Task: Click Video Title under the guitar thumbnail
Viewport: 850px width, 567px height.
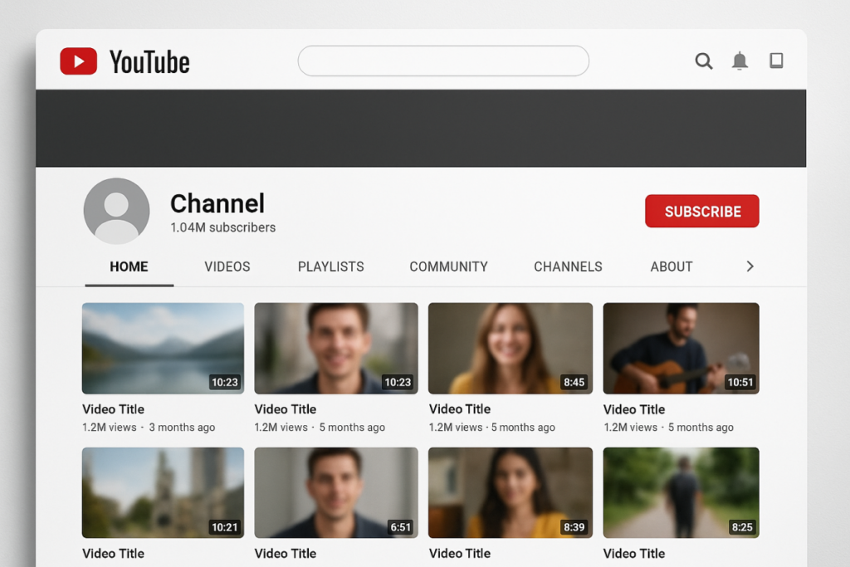Action: click(x=634, y=409)
